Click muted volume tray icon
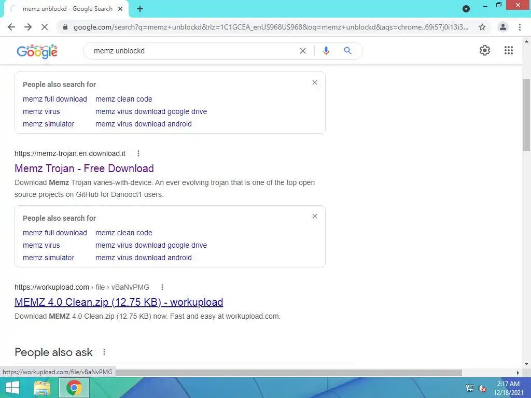Screen dimensions: 531x398 pyautogui.click(x=482, y=388)
